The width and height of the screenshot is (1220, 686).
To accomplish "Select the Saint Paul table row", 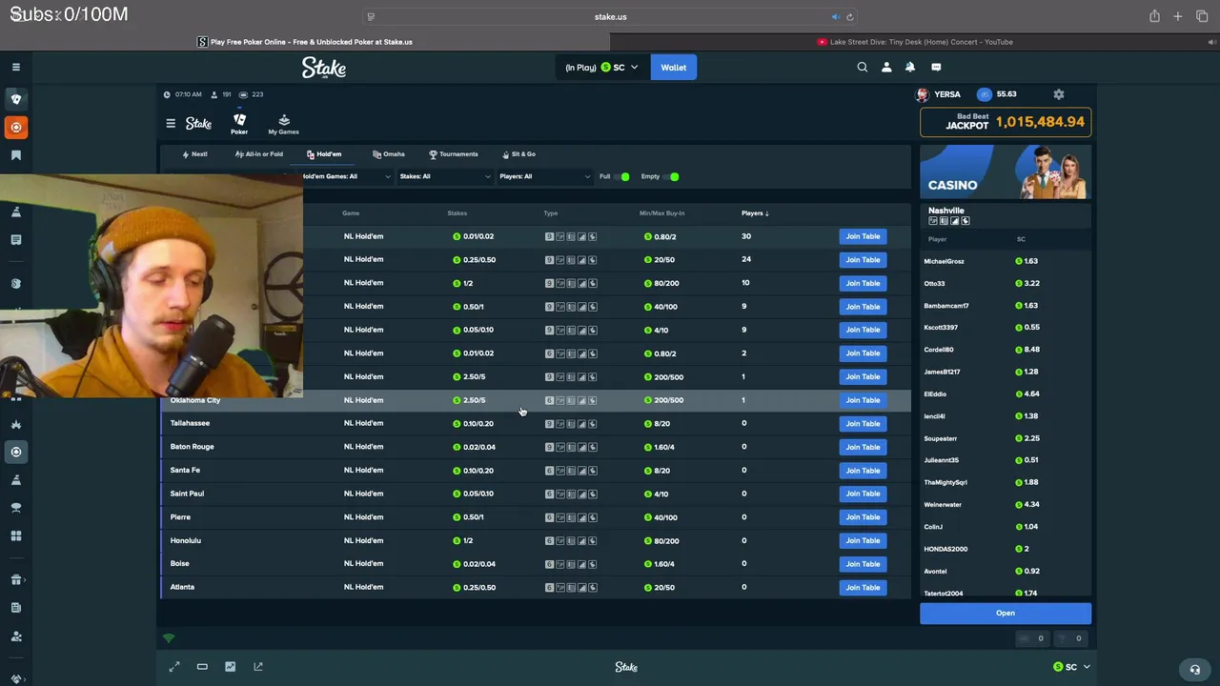I will tap(536, 494).
